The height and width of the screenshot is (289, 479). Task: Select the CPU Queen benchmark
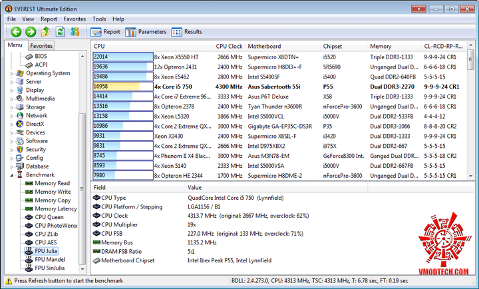coord(49,217)
